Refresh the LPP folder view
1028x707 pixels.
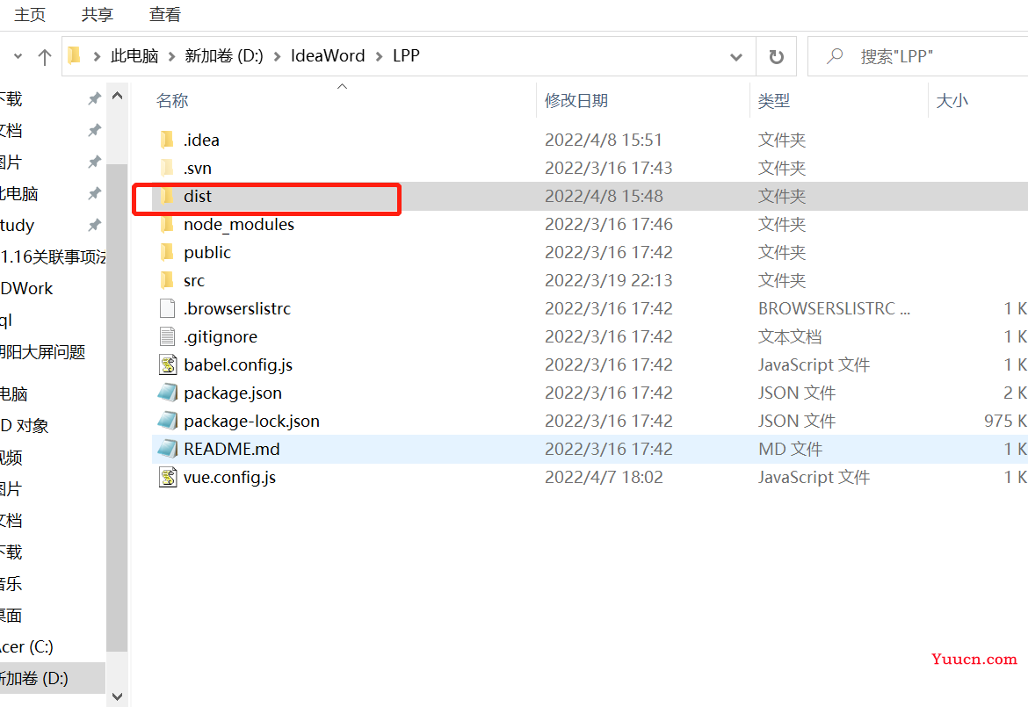pyautogui.click(x=776, y=57)
